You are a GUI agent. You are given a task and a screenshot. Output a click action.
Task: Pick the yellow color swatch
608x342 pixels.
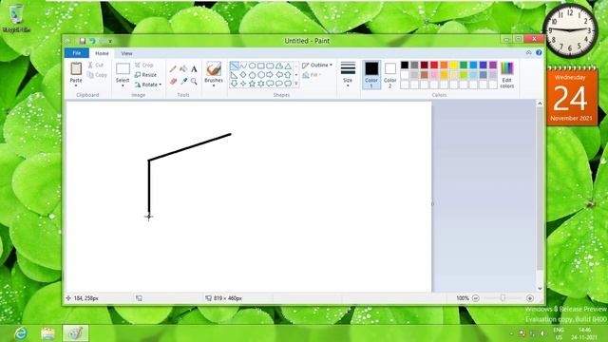(454, 65)
